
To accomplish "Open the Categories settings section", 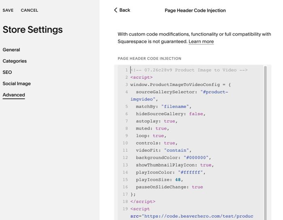I will tap(15, 61).
